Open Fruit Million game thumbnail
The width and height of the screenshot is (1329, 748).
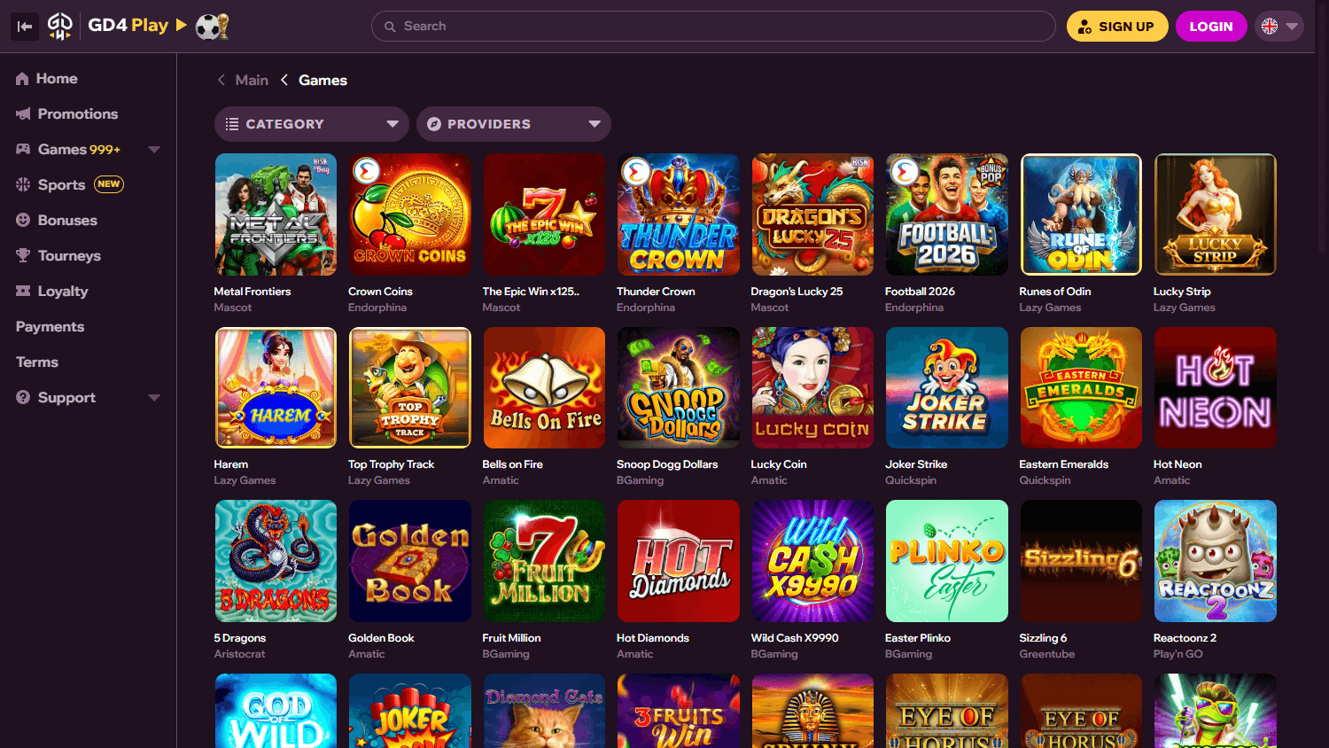[x=544, y=561]
